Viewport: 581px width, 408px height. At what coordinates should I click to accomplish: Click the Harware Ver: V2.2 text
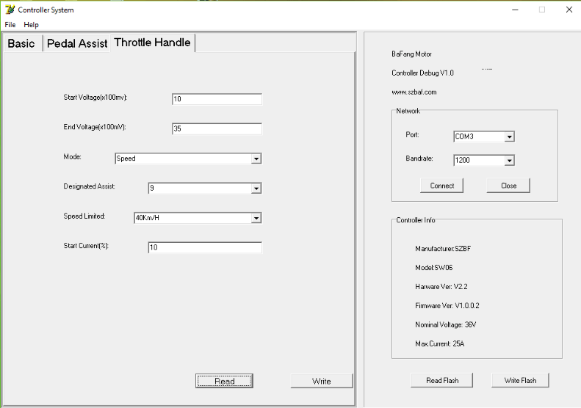(x=441, y=287)
